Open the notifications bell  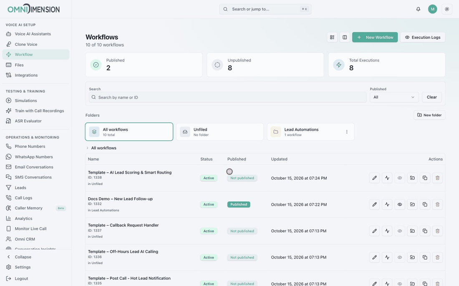418,9
